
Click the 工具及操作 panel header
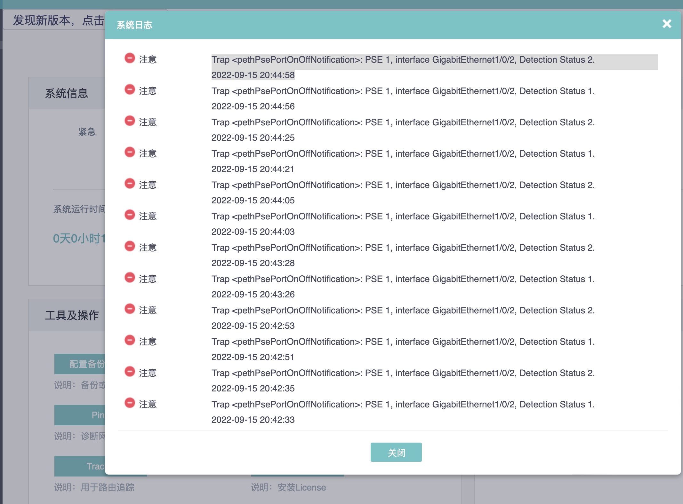pyautogui.click(x=72, y=315)
